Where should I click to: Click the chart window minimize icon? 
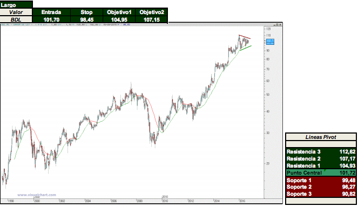pos(274,24)
